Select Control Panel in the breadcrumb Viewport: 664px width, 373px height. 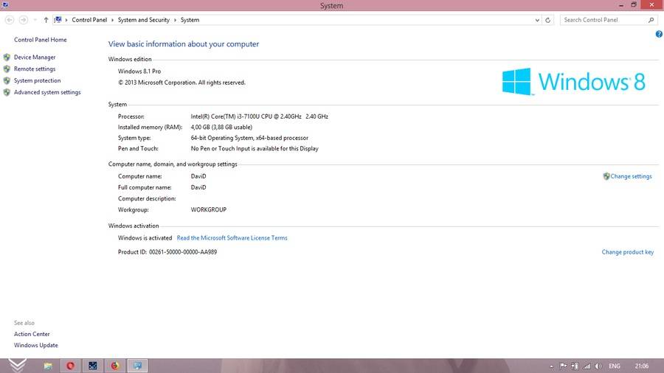89,20
